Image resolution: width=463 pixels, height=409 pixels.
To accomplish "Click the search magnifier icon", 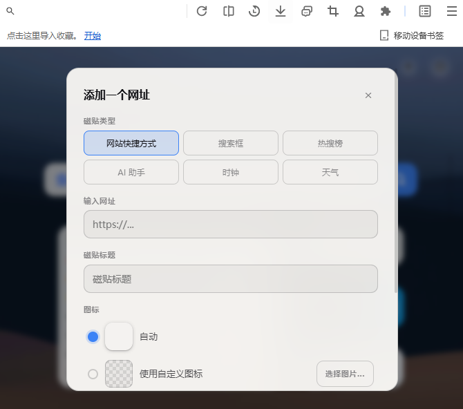I will (x=10, y=11).
